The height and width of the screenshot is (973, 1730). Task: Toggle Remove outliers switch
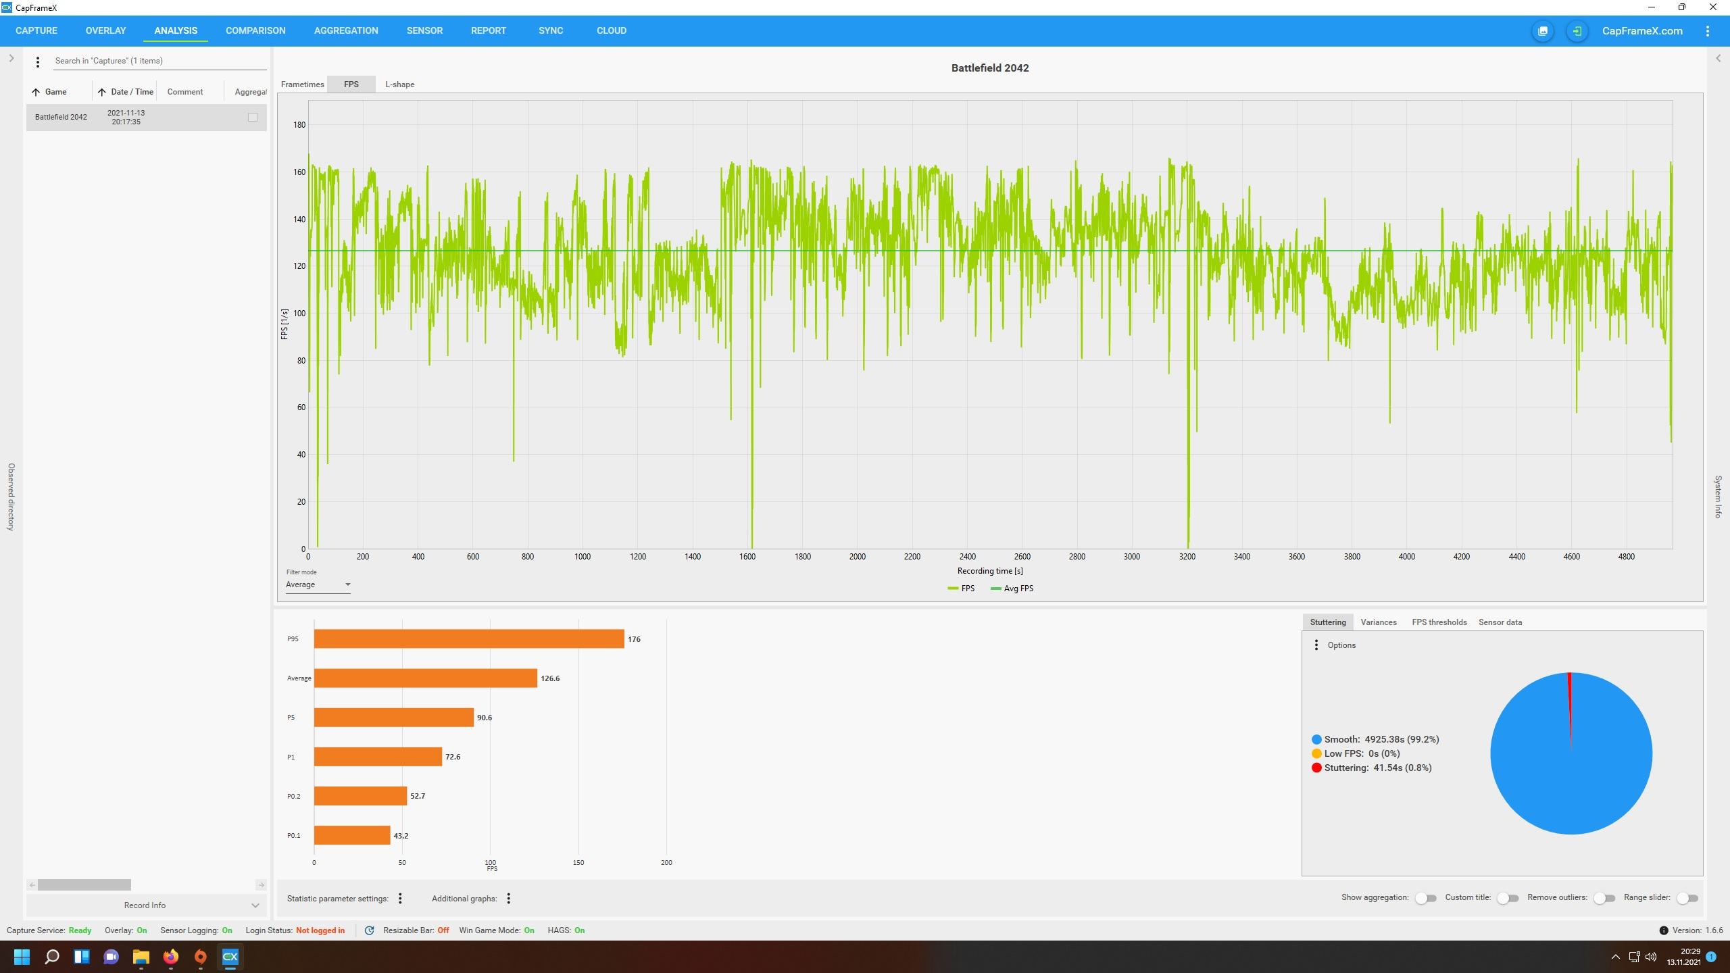(1604, 899)
